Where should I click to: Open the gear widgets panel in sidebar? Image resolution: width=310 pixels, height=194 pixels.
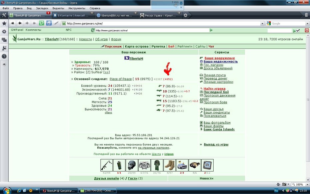[4, 31]
